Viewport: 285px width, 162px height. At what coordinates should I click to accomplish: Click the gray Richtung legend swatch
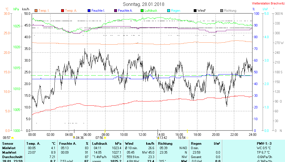point(222,11)
